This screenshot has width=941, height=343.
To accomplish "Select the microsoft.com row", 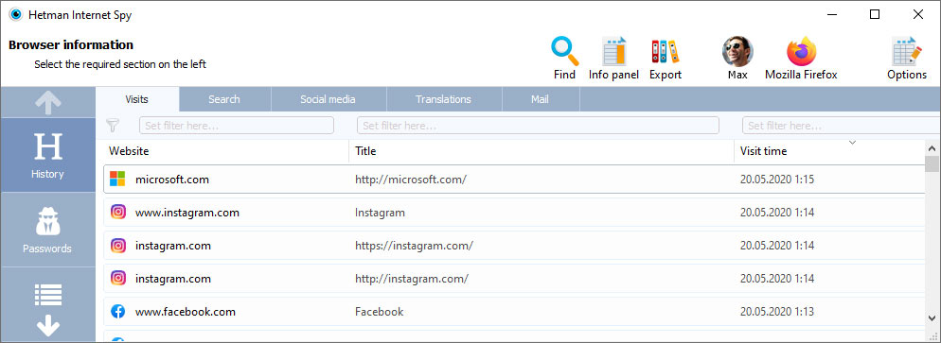I will [x=514, y=179].
